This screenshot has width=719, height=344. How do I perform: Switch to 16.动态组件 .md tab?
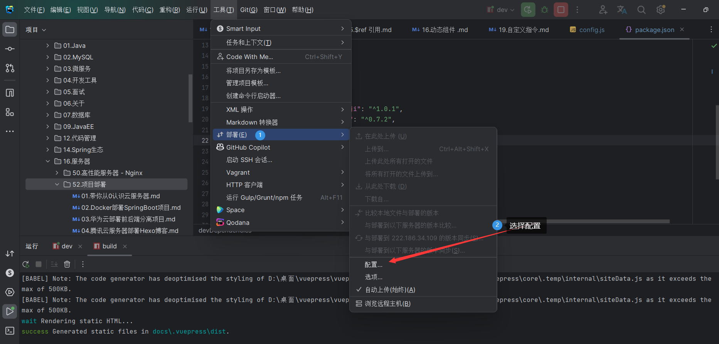tap(440, 30)
